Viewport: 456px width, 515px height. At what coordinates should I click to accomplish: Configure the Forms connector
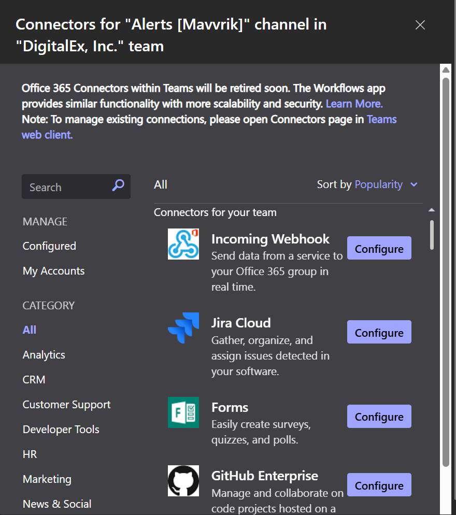[379, 417]
